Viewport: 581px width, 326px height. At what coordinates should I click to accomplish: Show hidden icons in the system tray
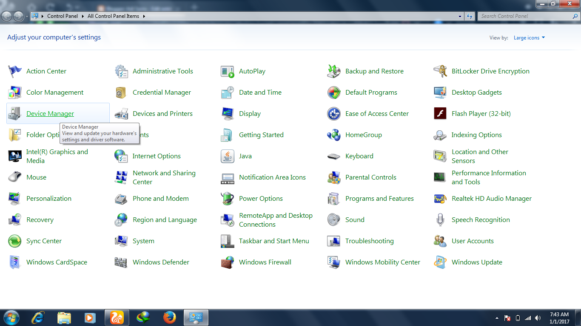click(497, 318)
